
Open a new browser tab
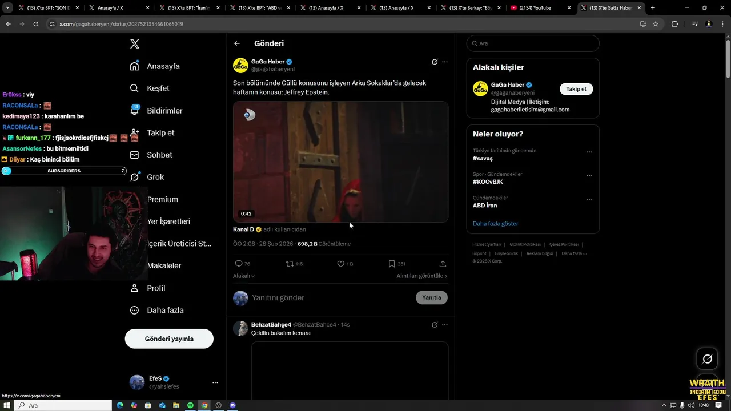[653, 8]
